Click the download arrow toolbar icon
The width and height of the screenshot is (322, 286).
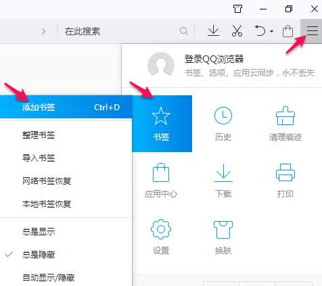tap(213, 31)
